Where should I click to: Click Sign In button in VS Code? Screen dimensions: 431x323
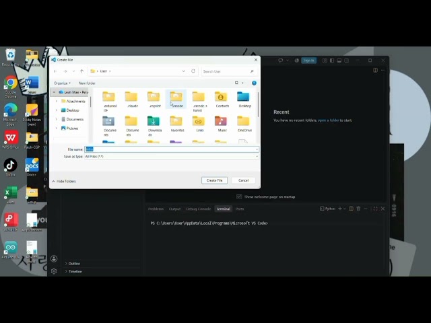coord(308,61)
